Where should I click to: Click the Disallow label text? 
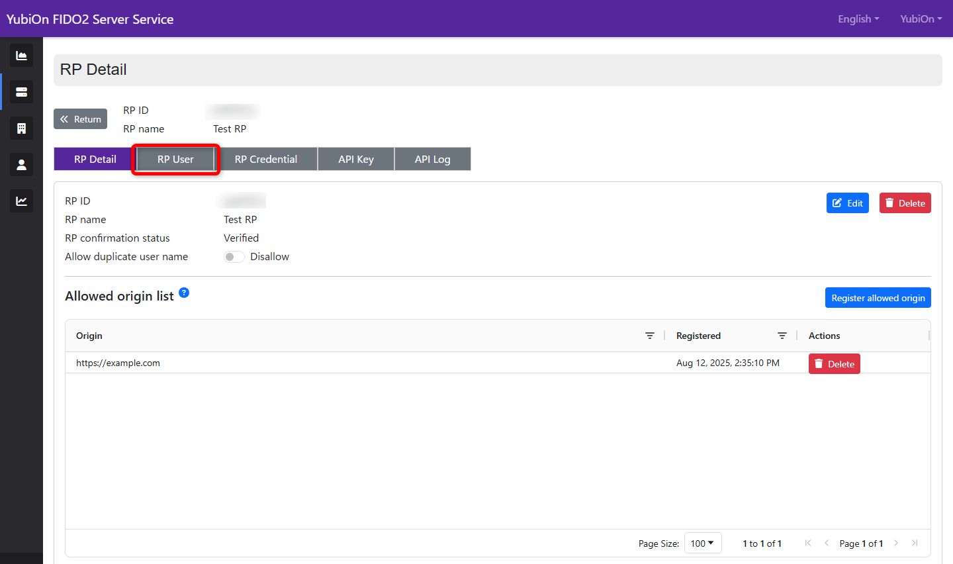pos(269,257)
